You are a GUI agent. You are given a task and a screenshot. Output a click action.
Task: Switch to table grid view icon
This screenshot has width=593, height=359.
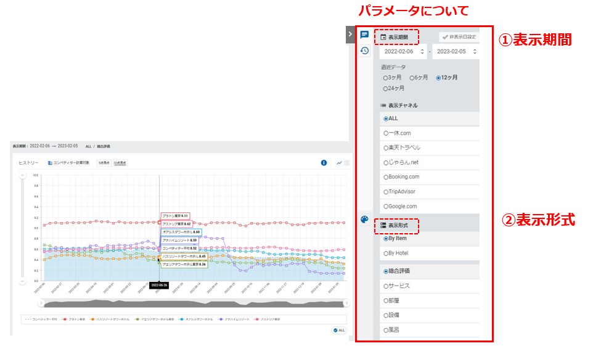pyautogui.click(x=346, y=163)
